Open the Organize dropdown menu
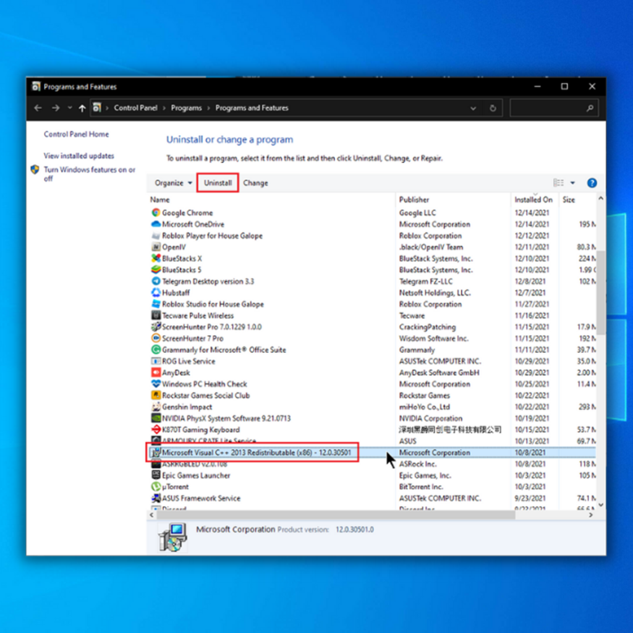Image resolution: width=633 pixels, height=633 pixels. click(173, 183)
